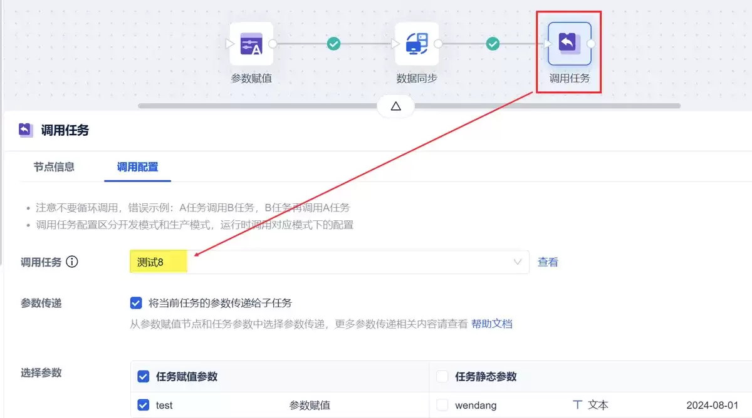The width and height of the screenshot is (752, 418).
Task: Open the 帮助文档 link
Action: [492, 324]
